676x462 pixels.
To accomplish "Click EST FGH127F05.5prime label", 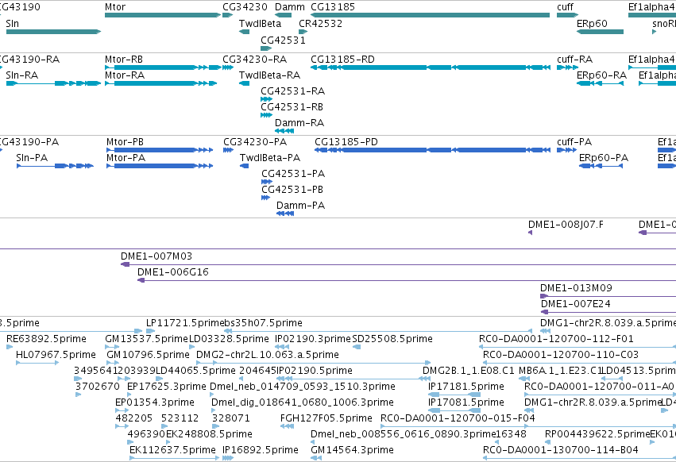I will click(326, 418).
